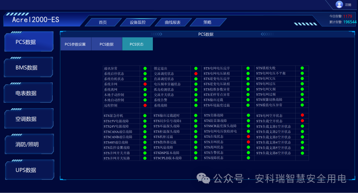This screenshot has width=358, height=193.
Task: Click the STS输出过载超时 indicator
Action: pos(196,116)
